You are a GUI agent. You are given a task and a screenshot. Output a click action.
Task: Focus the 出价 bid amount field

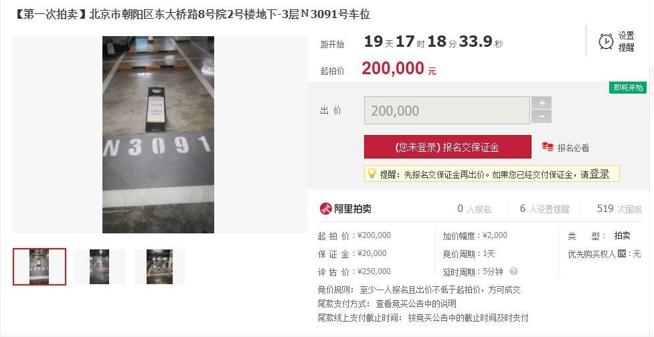click(x=446, y=110)
